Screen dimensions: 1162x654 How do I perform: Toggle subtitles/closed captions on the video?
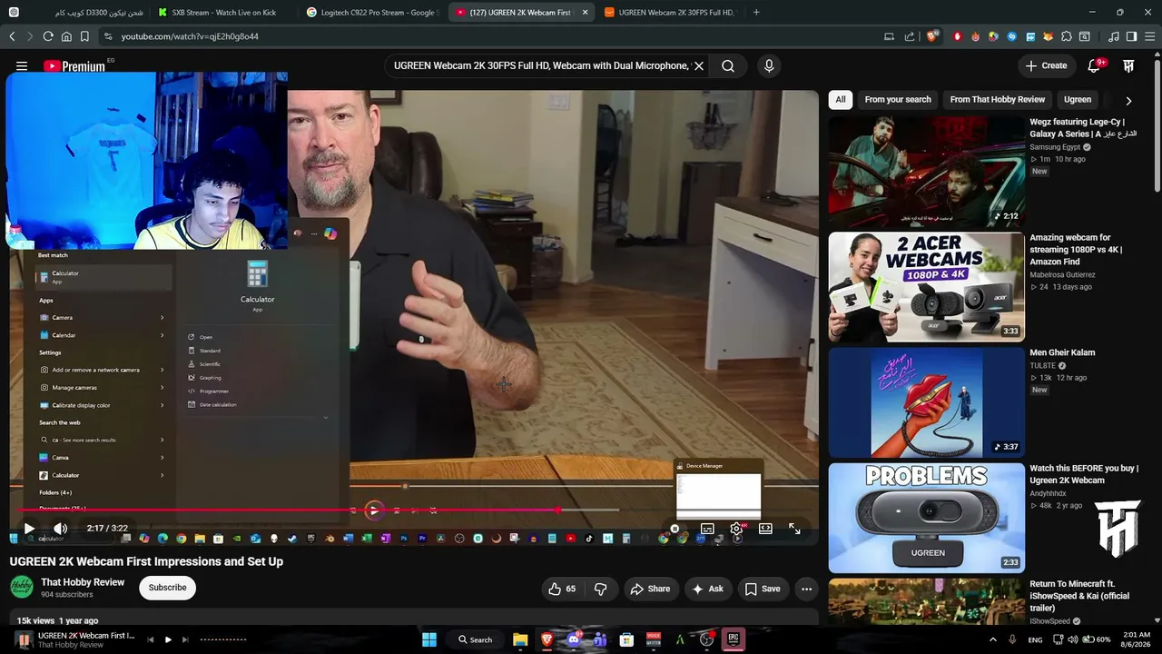pyautogui.click(x=707, y=529)
